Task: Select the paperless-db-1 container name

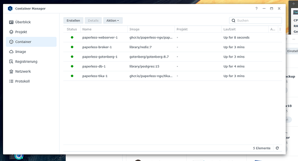Action: [x=94, y=66]
